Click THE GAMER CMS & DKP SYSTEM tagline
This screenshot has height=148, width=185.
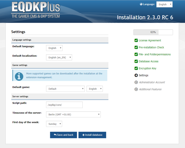(36, 16)
